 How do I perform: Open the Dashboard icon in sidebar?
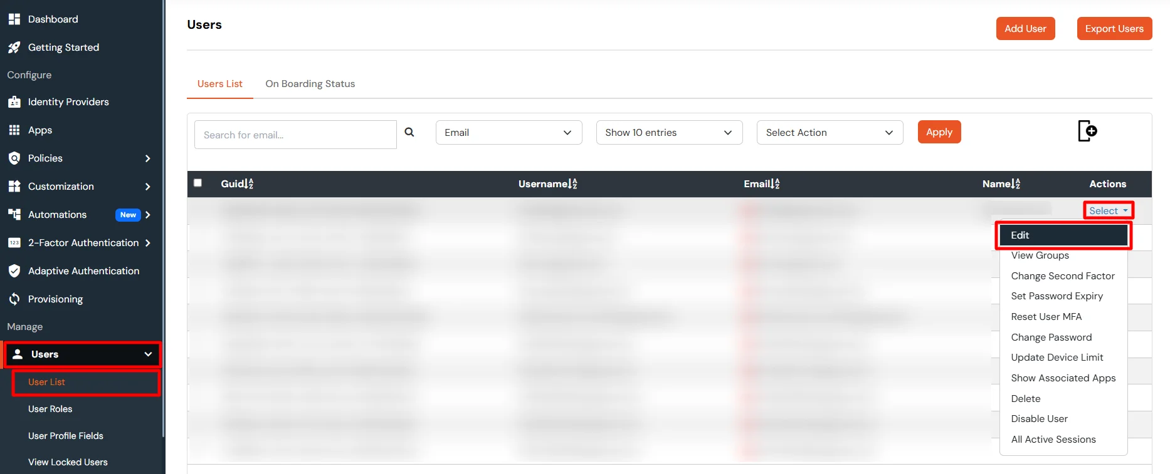pyautogui.click(x=14, y=19)
